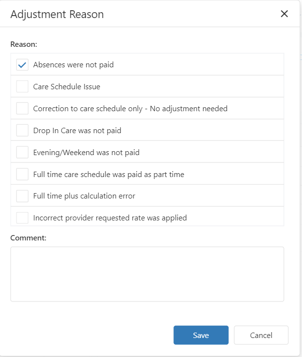Uncheck the Absences were not paid checkbox
The width and height of the screenshot is (302, 357).
click(x=22, y=65)
